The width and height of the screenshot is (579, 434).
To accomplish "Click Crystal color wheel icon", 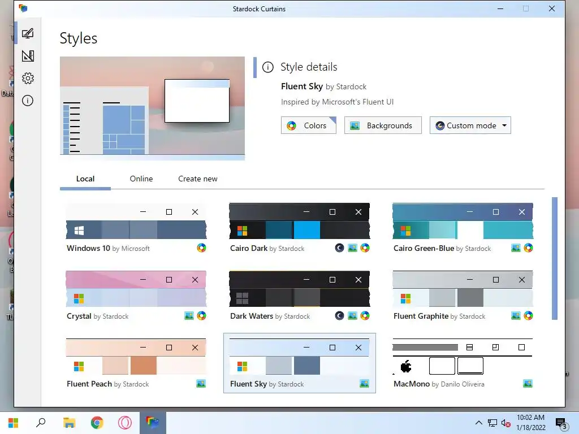I will click(201, 316).
